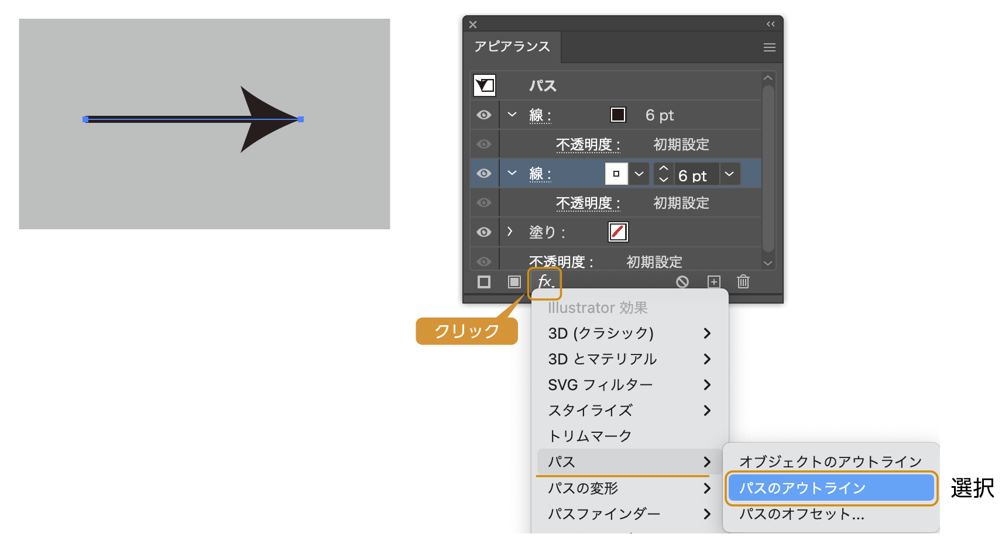1002x551 pixels.
Task: Click the right anchor point at arrowhead tip
Action: coord(301,119)
